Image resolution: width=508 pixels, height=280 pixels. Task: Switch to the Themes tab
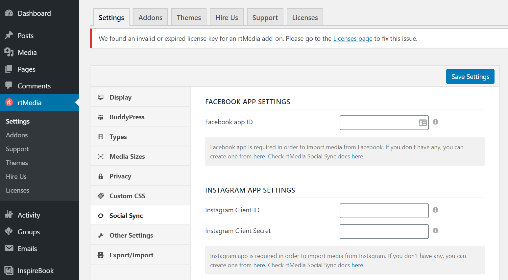(x=189, y=17)
